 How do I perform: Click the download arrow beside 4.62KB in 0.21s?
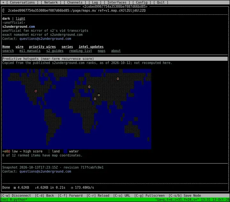click(x=36, y=188)
